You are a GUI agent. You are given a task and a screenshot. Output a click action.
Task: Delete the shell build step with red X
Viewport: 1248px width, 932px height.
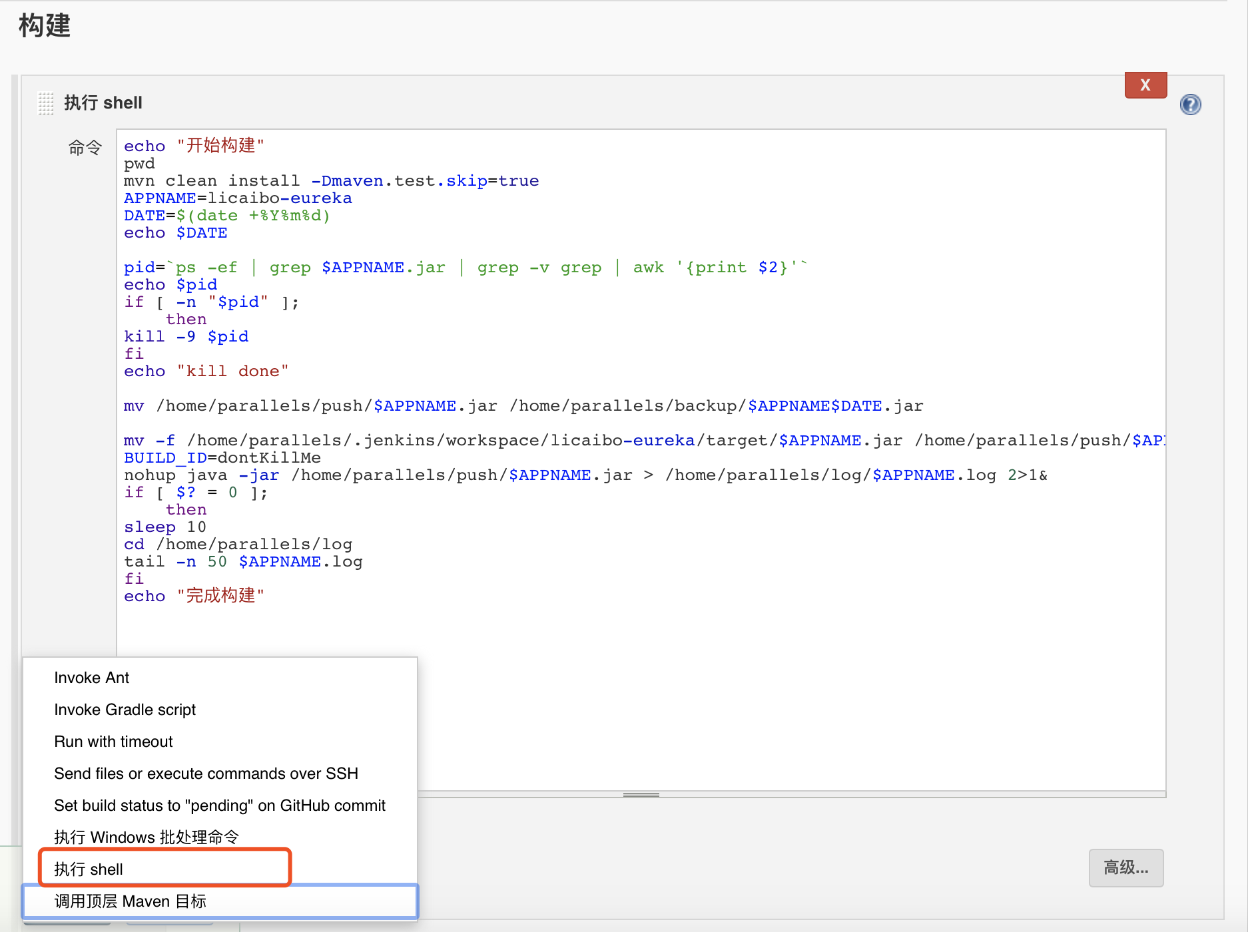[1145, 85]
